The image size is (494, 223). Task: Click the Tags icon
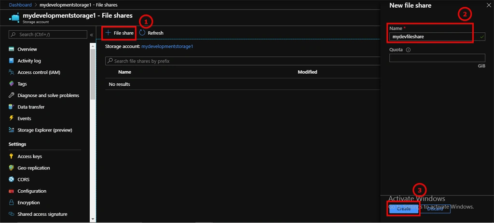click(x=12, y=84)
